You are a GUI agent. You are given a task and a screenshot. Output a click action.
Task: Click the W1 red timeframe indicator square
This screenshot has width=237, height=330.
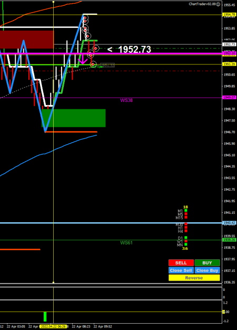coord(186,241)
